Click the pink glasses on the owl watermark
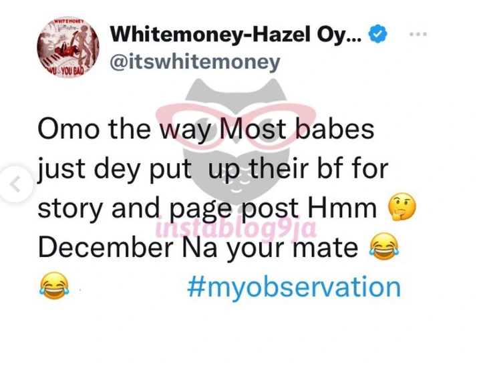Viewport: 481px width, 366px height. pos(236,124)
